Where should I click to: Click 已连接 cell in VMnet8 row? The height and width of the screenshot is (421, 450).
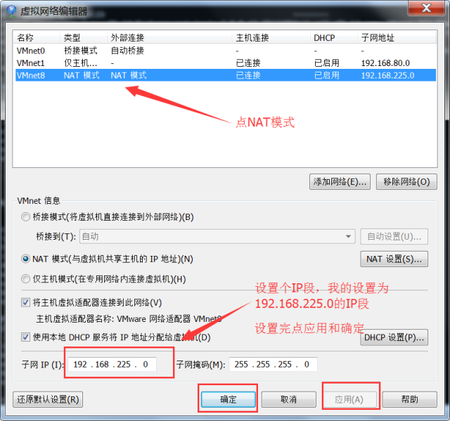[x=248, y=75]
